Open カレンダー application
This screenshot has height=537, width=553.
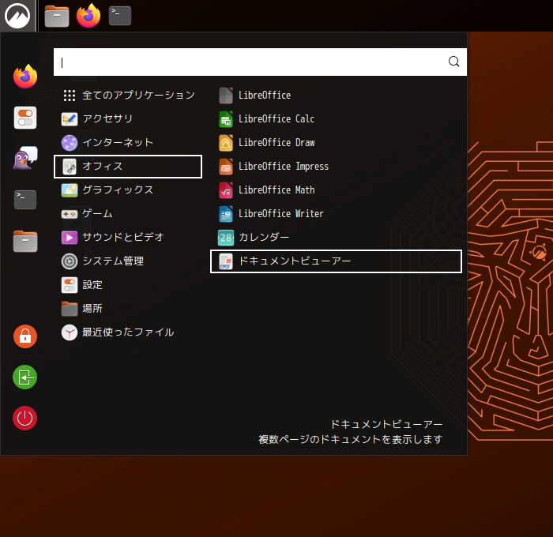click(x=336, y=237)
